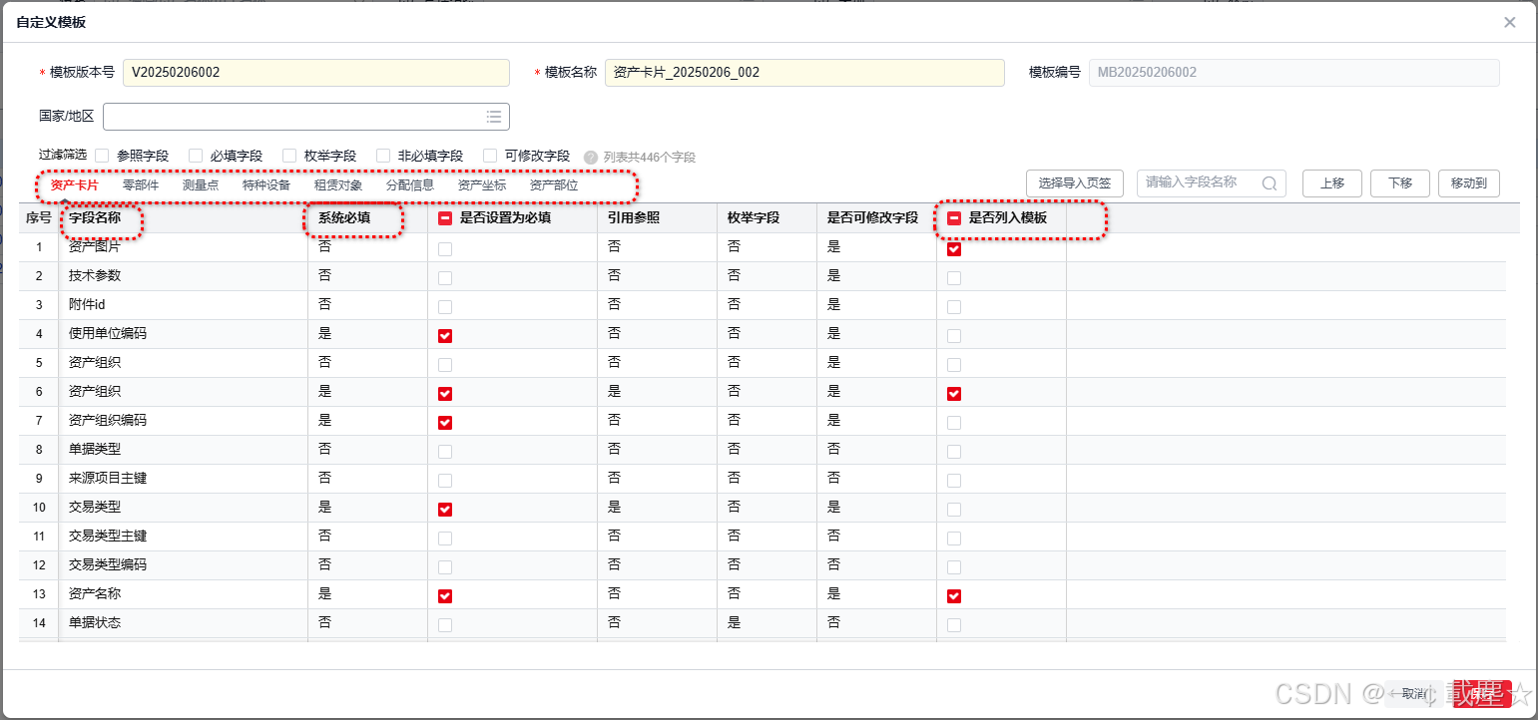Click the magnifier icon in the field search box

[x=1269, y=183]
